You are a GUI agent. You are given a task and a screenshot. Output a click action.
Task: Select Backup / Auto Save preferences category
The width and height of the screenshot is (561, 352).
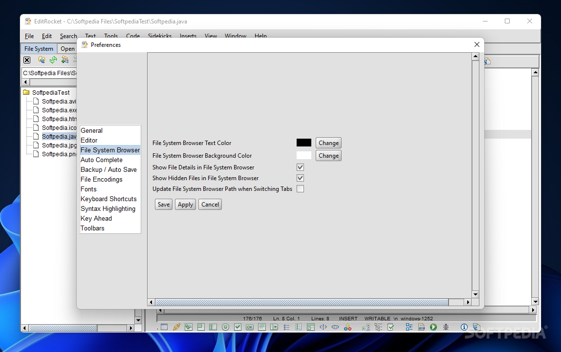click(110, 169)
